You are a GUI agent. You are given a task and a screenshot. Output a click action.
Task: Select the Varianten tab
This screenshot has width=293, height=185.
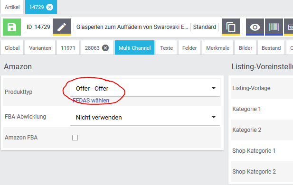coord(40,48)
